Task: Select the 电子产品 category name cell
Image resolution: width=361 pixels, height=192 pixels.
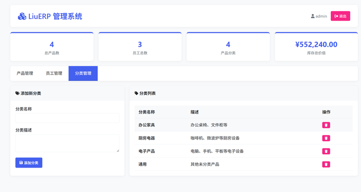Action: [x=147, y=151]
